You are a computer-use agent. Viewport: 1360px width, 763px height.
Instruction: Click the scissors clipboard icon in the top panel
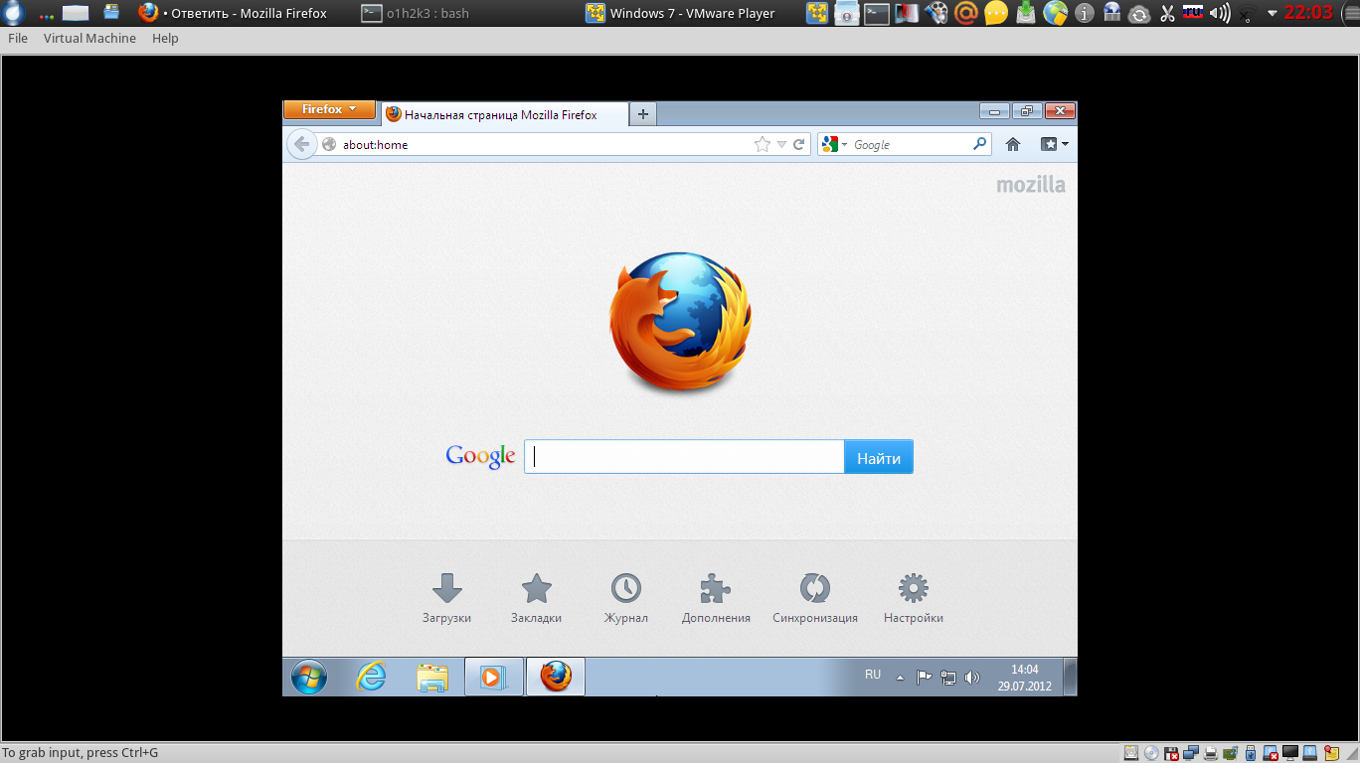(1167, 13)
